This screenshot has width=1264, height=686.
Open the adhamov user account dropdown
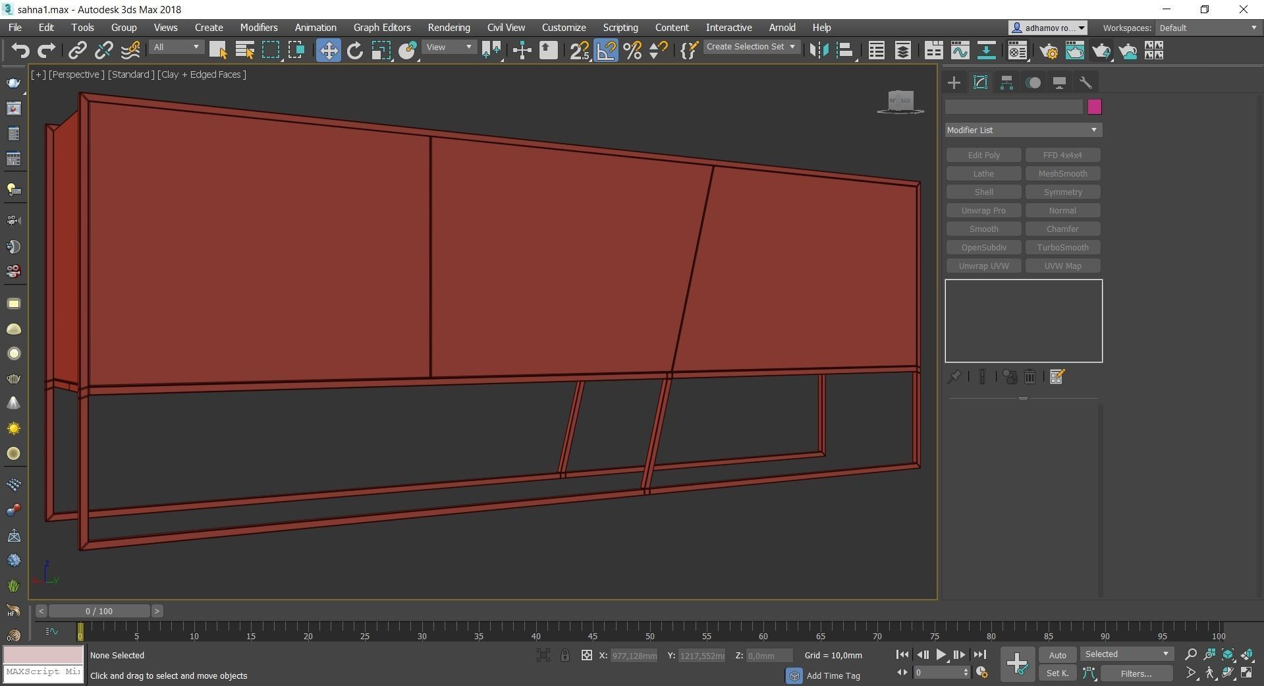click(1048, 28)
